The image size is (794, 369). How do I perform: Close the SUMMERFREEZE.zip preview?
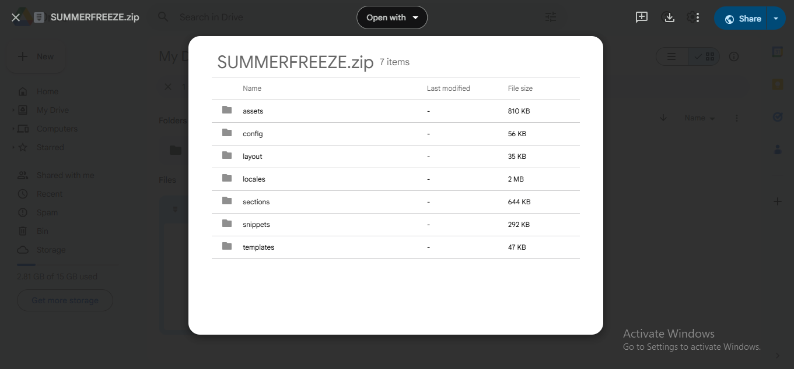tap(16, 17)
